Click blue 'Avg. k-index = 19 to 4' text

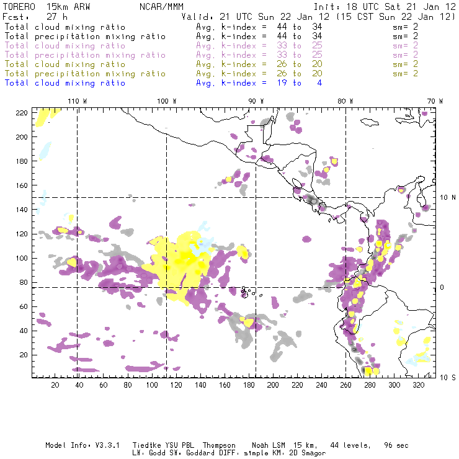coord(259,83)
